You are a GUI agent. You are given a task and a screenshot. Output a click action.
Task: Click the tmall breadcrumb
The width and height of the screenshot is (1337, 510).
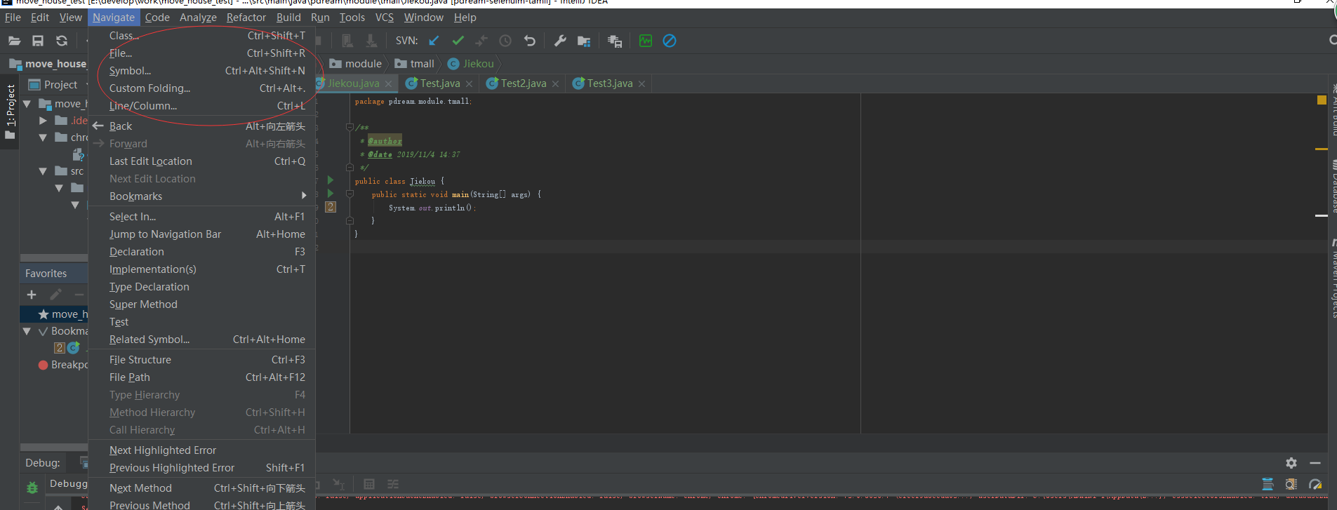pyautogui.click(x=415, y=64)
